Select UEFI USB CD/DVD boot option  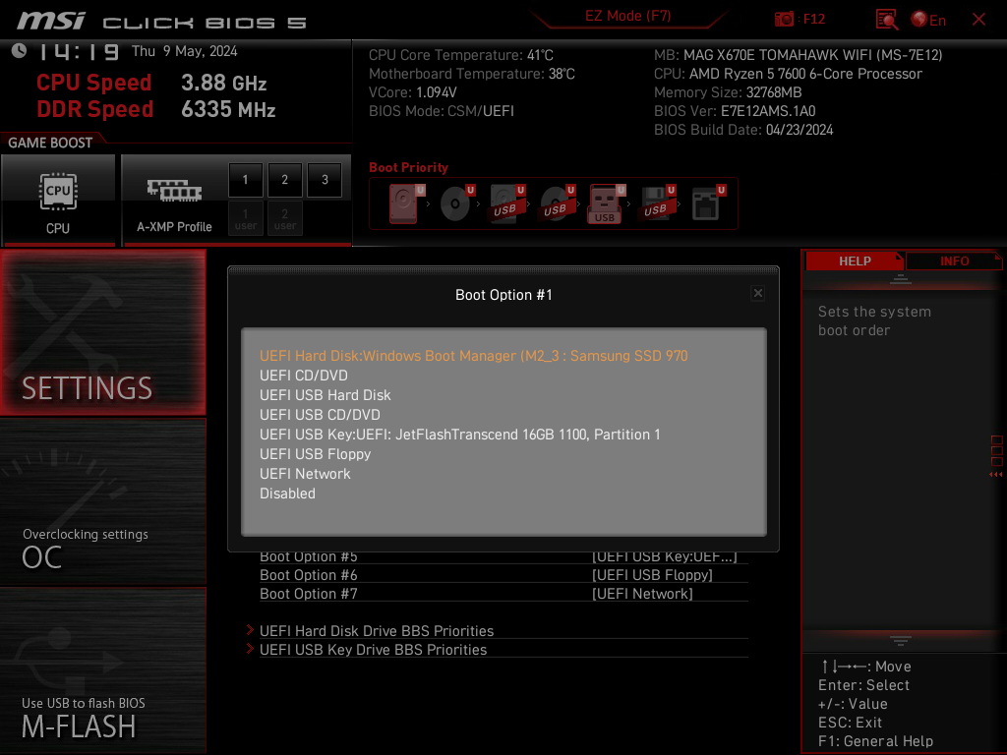click(x=320, y=415)
